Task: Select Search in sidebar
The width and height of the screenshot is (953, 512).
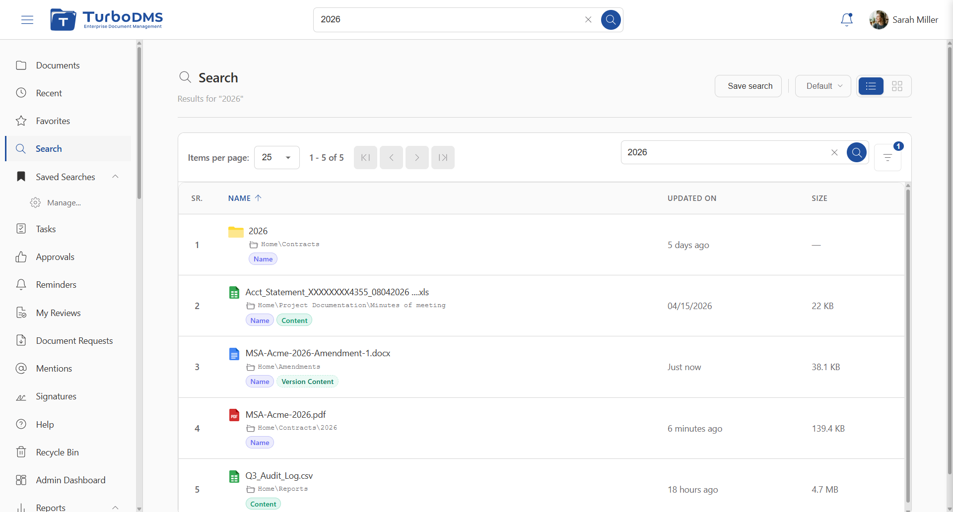Action: 68,149
